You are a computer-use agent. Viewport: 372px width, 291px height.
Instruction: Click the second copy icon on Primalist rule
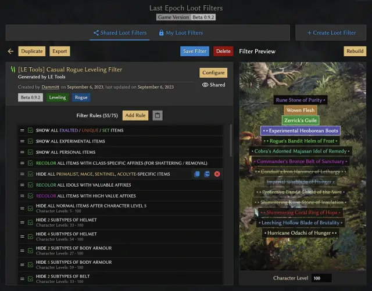click(x=207, y=174)
